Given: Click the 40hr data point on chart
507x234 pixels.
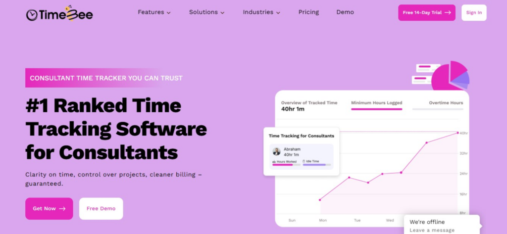Looking at the screenshot, I should pyautogui.click(x=457, y=133).
